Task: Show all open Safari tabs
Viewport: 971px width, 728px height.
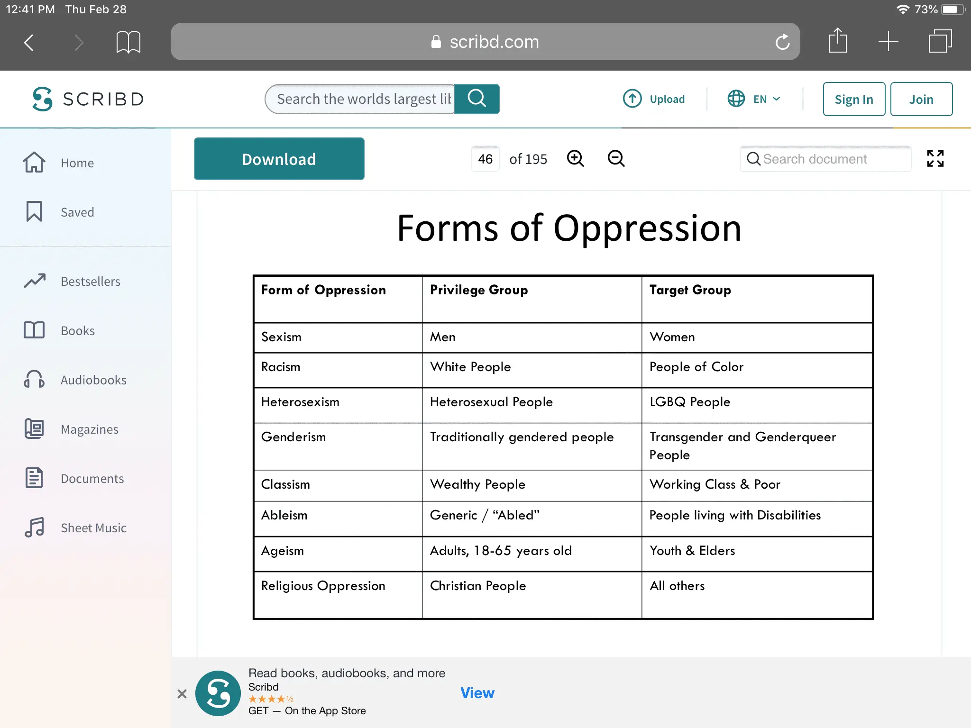Action: 940,41
